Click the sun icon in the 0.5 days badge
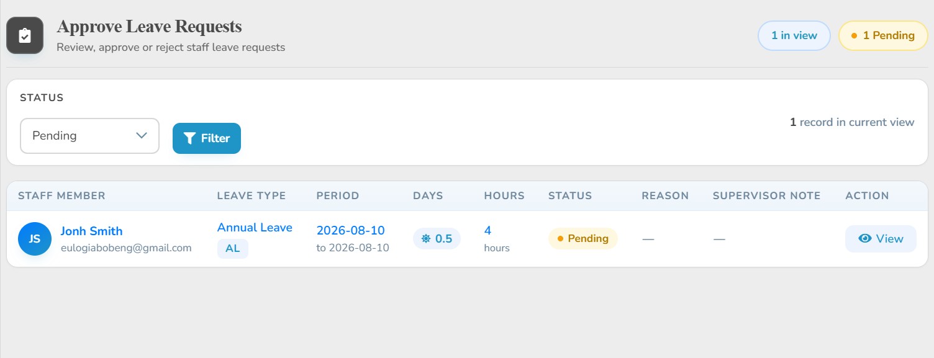Viewport: 934px width, 358px height. pyautogui.click(x=426, y=239)
